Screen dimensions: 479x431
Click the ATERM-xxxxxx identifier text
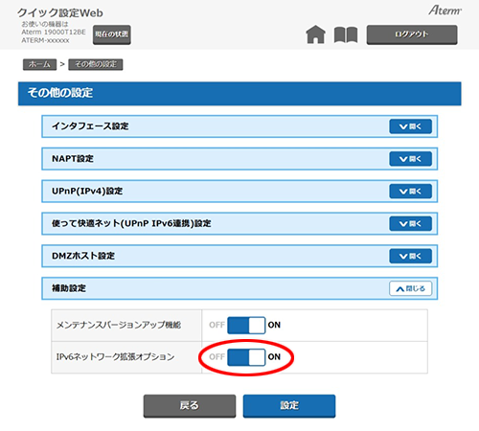point(45,40)
